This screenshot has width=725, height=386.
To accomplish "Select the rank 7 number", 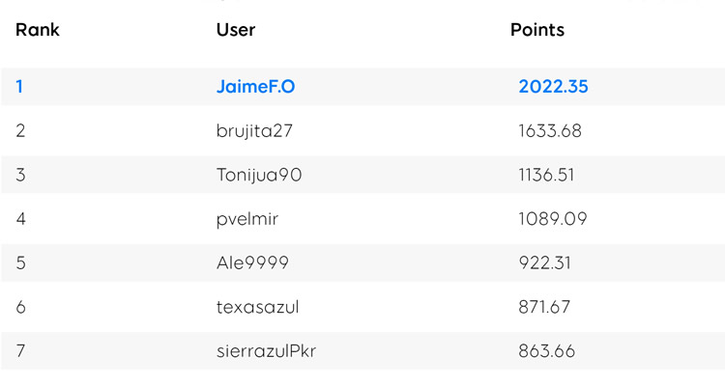I will point(20,351).
